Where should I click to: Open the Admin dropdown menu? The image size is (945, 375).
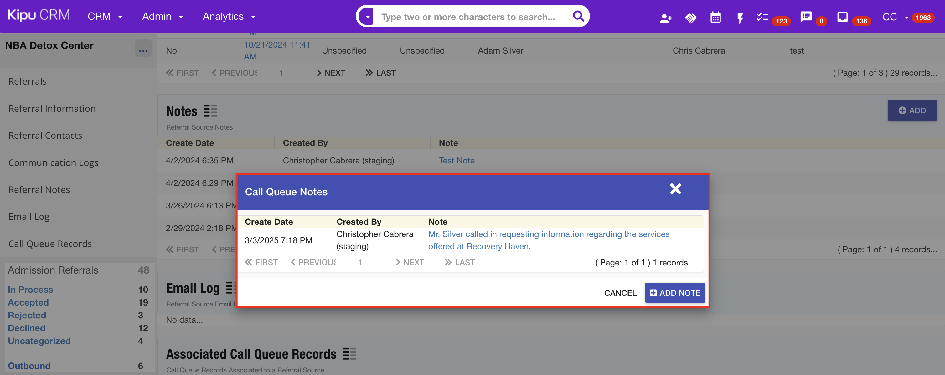(x=162, y=17)
